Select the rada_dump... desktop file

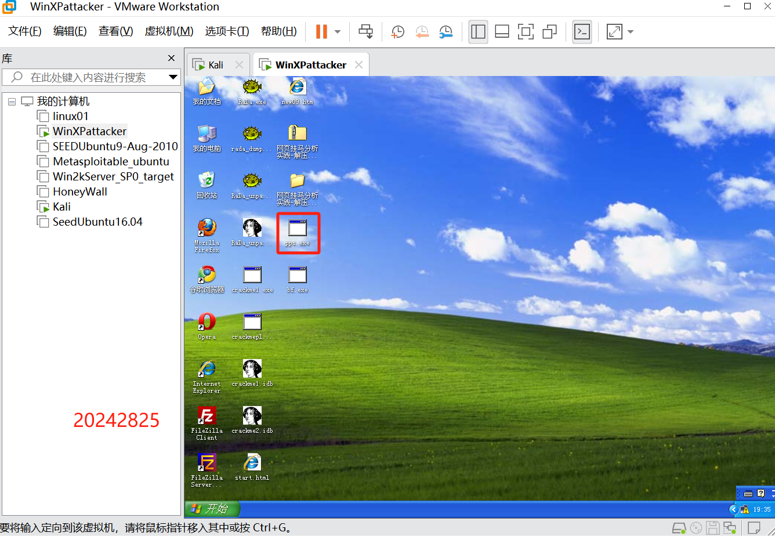(252, 139)
